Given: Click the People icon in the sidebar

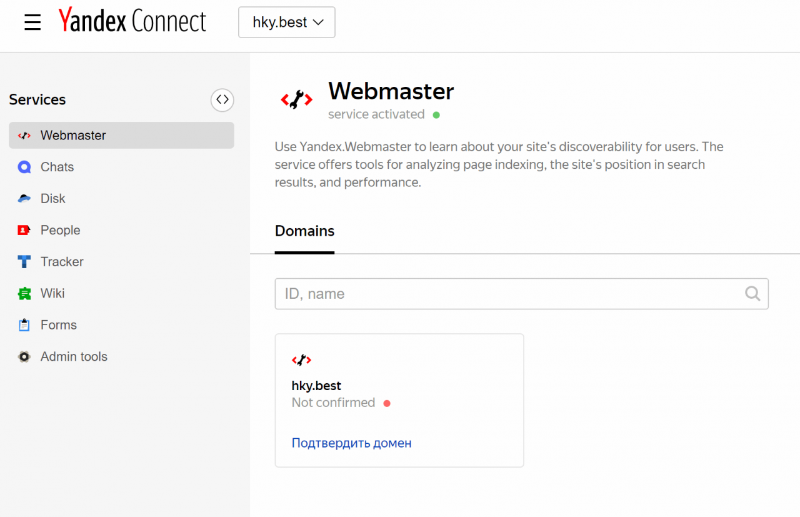Looking at the screenshot, I should coord(24,230).
